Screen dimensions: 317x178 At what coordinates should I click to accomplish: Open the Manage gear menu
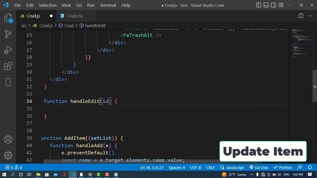[x=8, y=155]
